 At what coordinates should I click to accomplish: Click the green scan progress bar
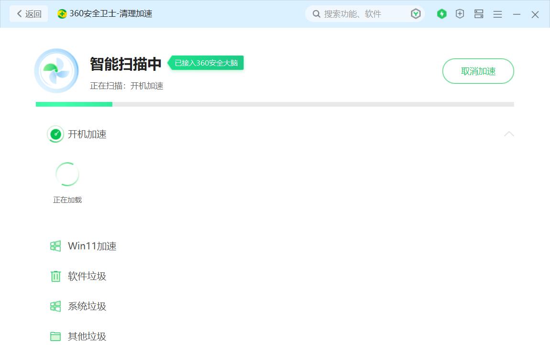pyautogui.click(x=74, y=104)
